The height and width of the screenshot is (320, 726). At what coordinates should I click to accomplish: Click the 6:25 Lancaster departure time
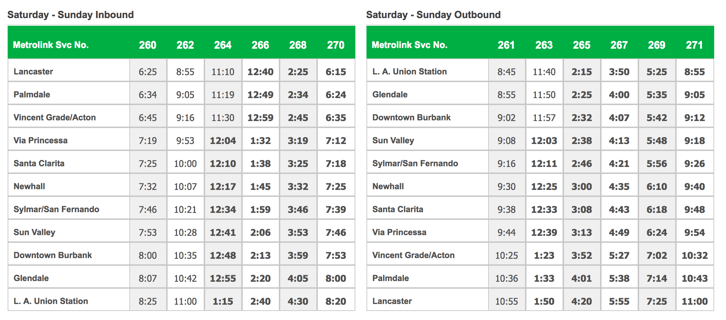(x=148, y=72)
